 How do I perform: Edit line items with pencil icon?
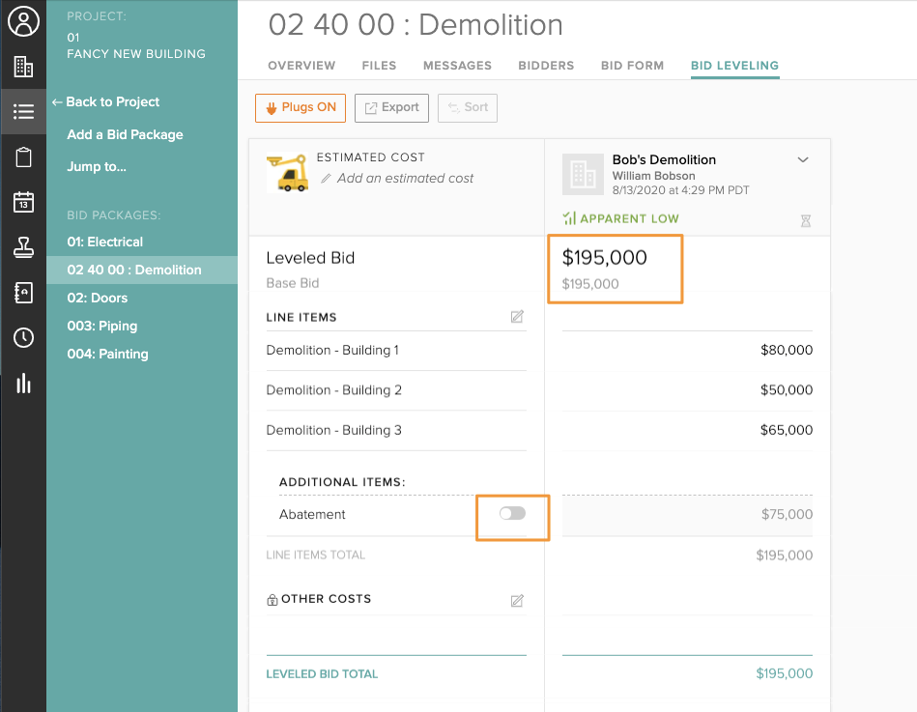[x=517, y=317]
